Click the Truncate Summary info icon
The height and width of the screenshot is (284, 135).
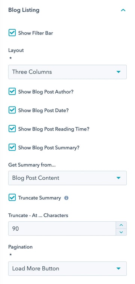click(66, 198)
